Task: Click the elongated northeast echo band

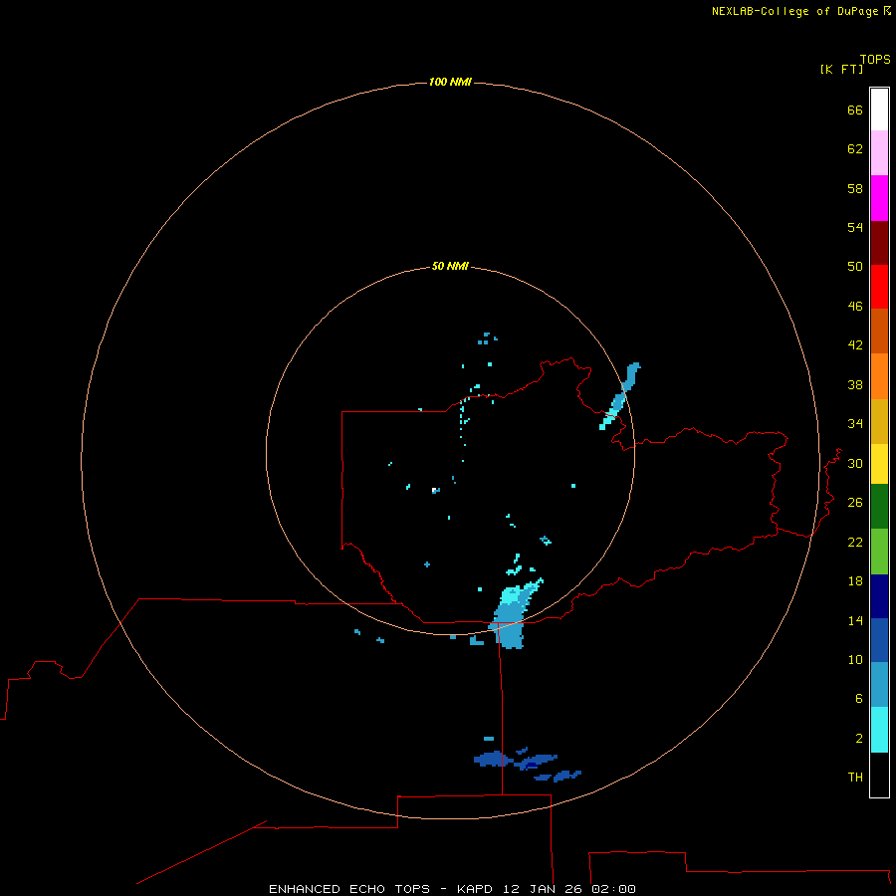Action: [619, 395]
